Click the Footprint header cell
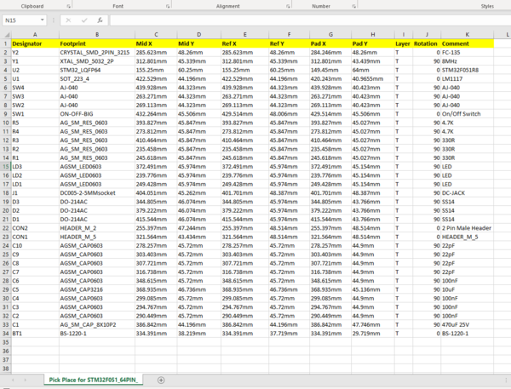Image resolution: width=511 pixels, height=389 pixels. (97, 43)
